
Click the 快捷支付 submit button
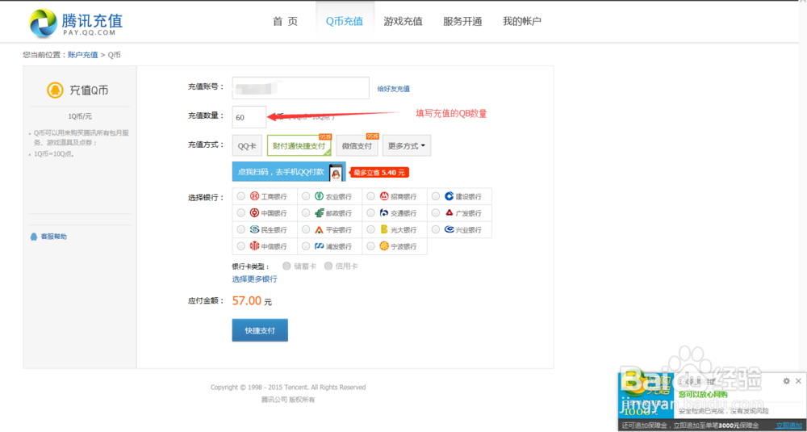click(x=260, y=330)
